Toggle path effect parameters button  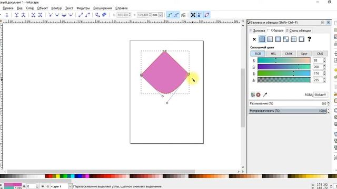pos(183,15)
